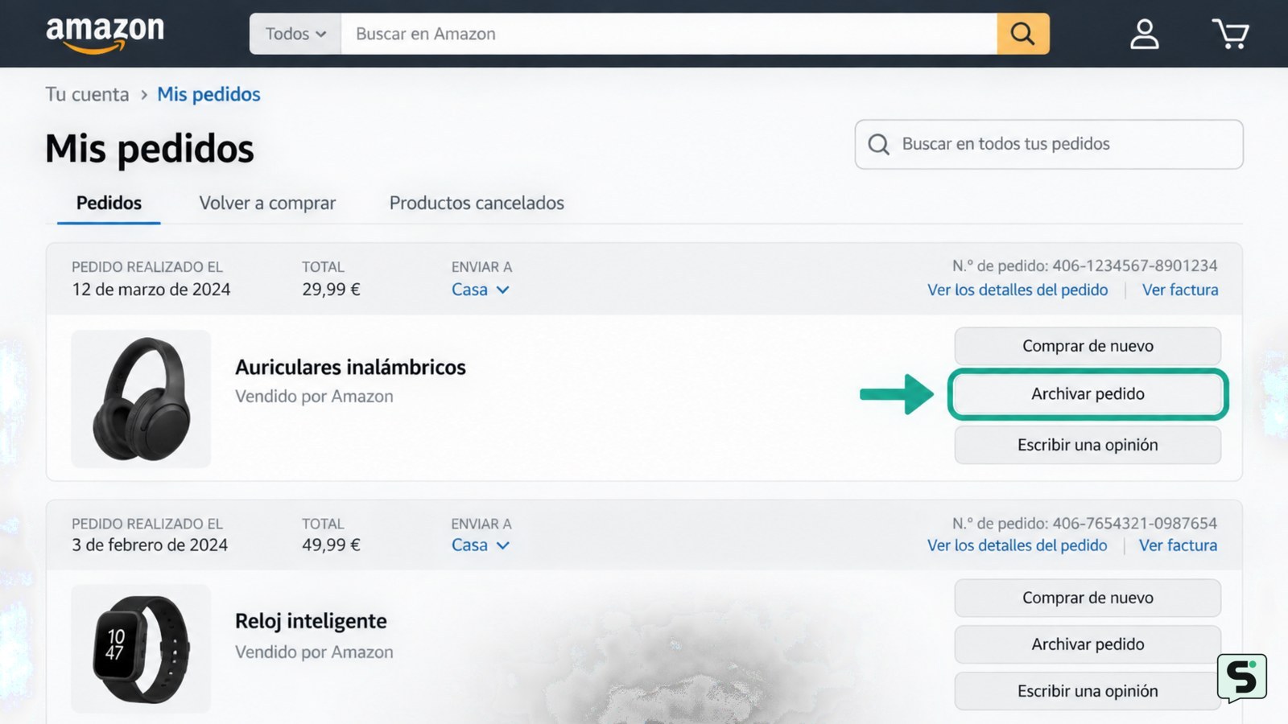Click the Amazon logo
This screenshot has width=1288, height=724.
(x=105, y=34)
